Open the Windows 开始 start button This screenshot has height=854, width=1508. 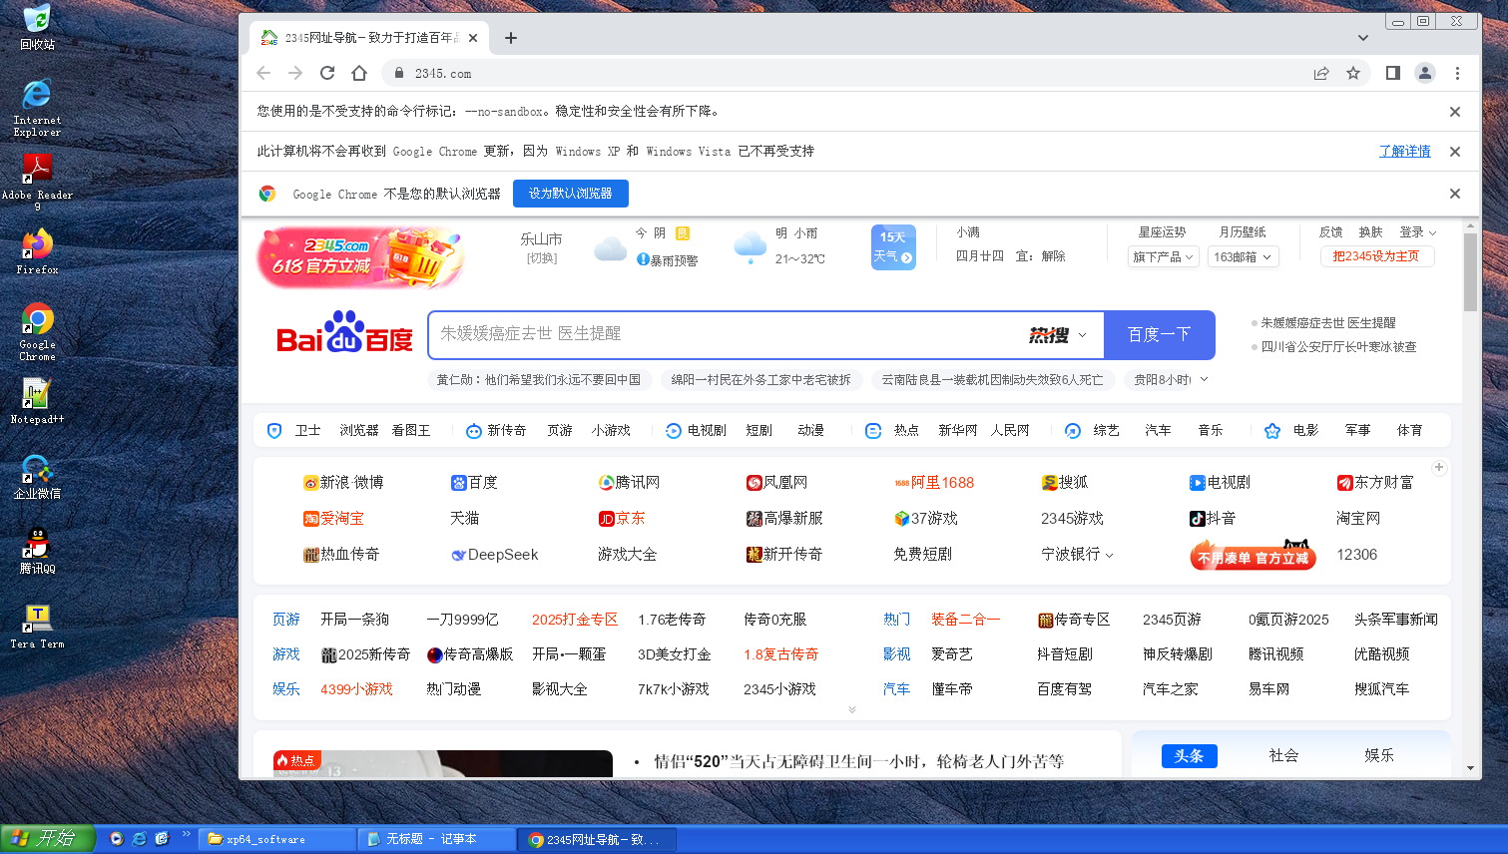47,839
